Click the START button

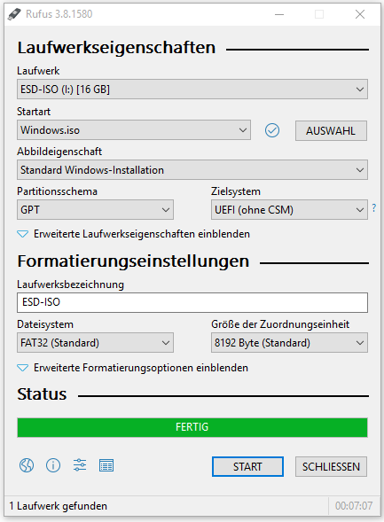point(247,466)
